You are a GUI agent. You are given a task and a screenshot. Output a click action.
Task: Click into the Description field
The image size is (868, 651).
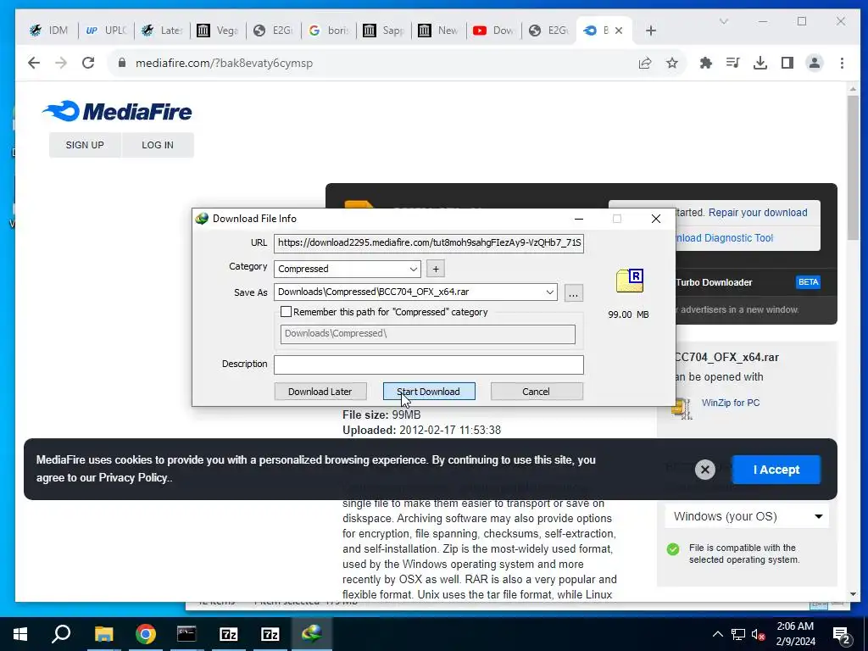coord(428,364)
